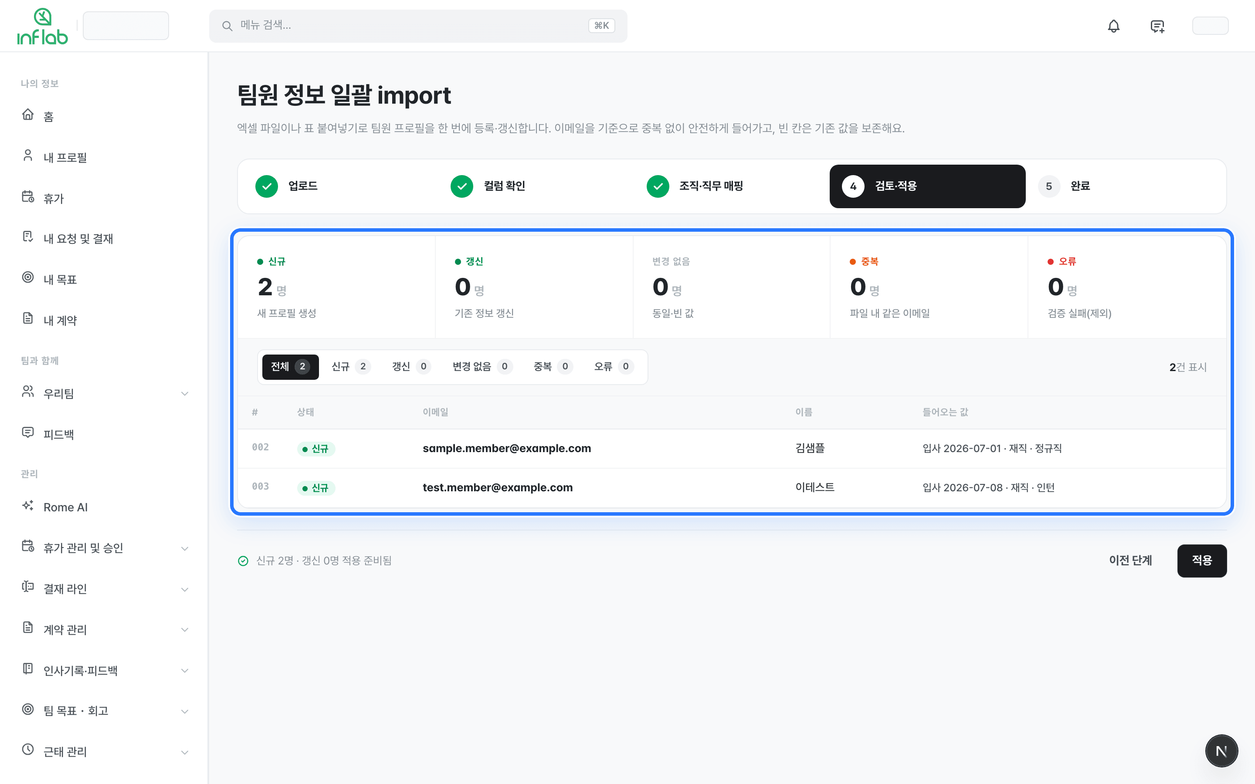
Task: Click the 오류 0명 summary card
Action: 1126,287
